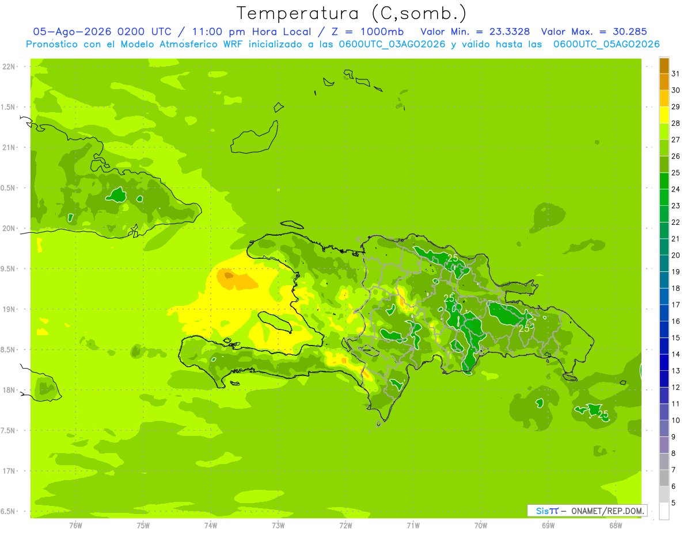Select the purple legend swatch between 8 and 9
Screen dimensions: 691x533
click(x=664, y=446)
